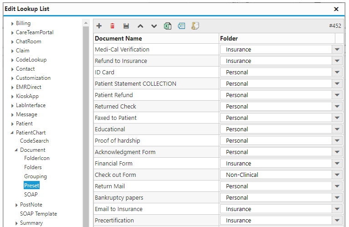Image resolution: width=349 pixels, height=227 pixels.
Task: Open Folder dropdown for Acknowledgment Form
Action: click(337, 152)
